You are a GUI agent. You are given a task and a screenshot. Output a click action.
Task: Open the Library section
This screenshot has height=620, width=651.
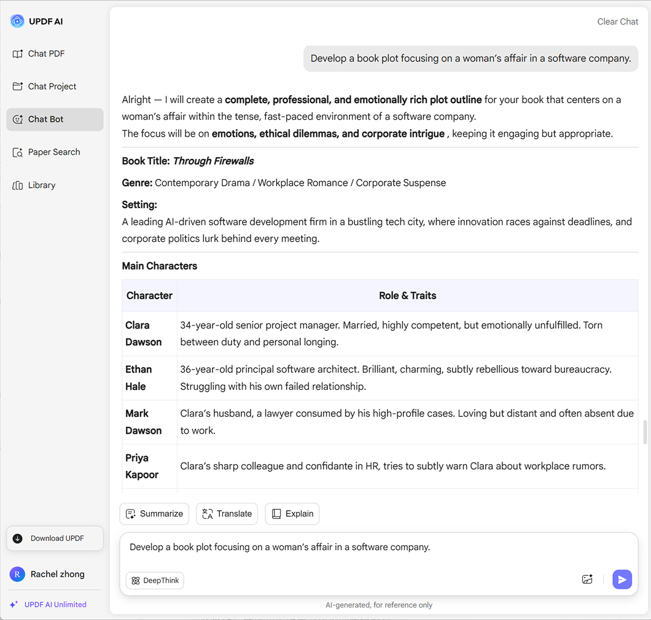click(42, 185)
